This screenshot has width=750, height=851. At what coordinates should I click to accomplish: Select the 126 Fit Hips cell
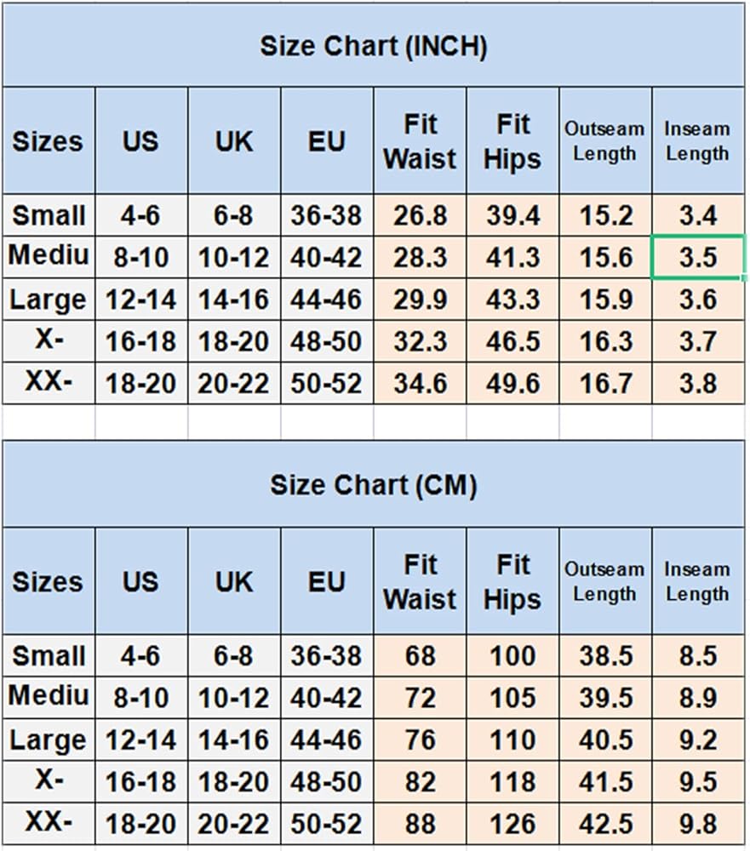pos(512,824)
